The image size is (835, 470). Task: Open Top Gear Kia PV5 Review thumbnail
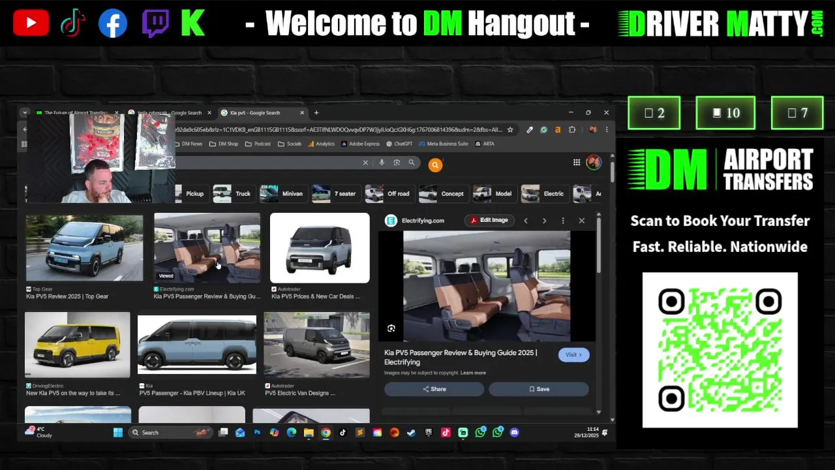(x=84, y=248)
